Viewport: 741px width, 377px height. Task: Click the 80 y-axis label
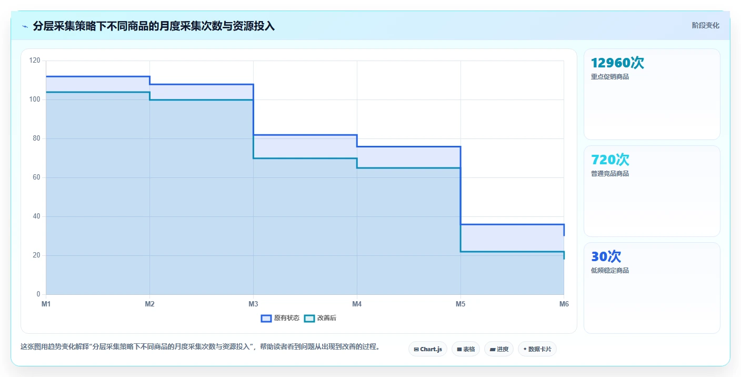pyautogui.click(x=36, y=138)
